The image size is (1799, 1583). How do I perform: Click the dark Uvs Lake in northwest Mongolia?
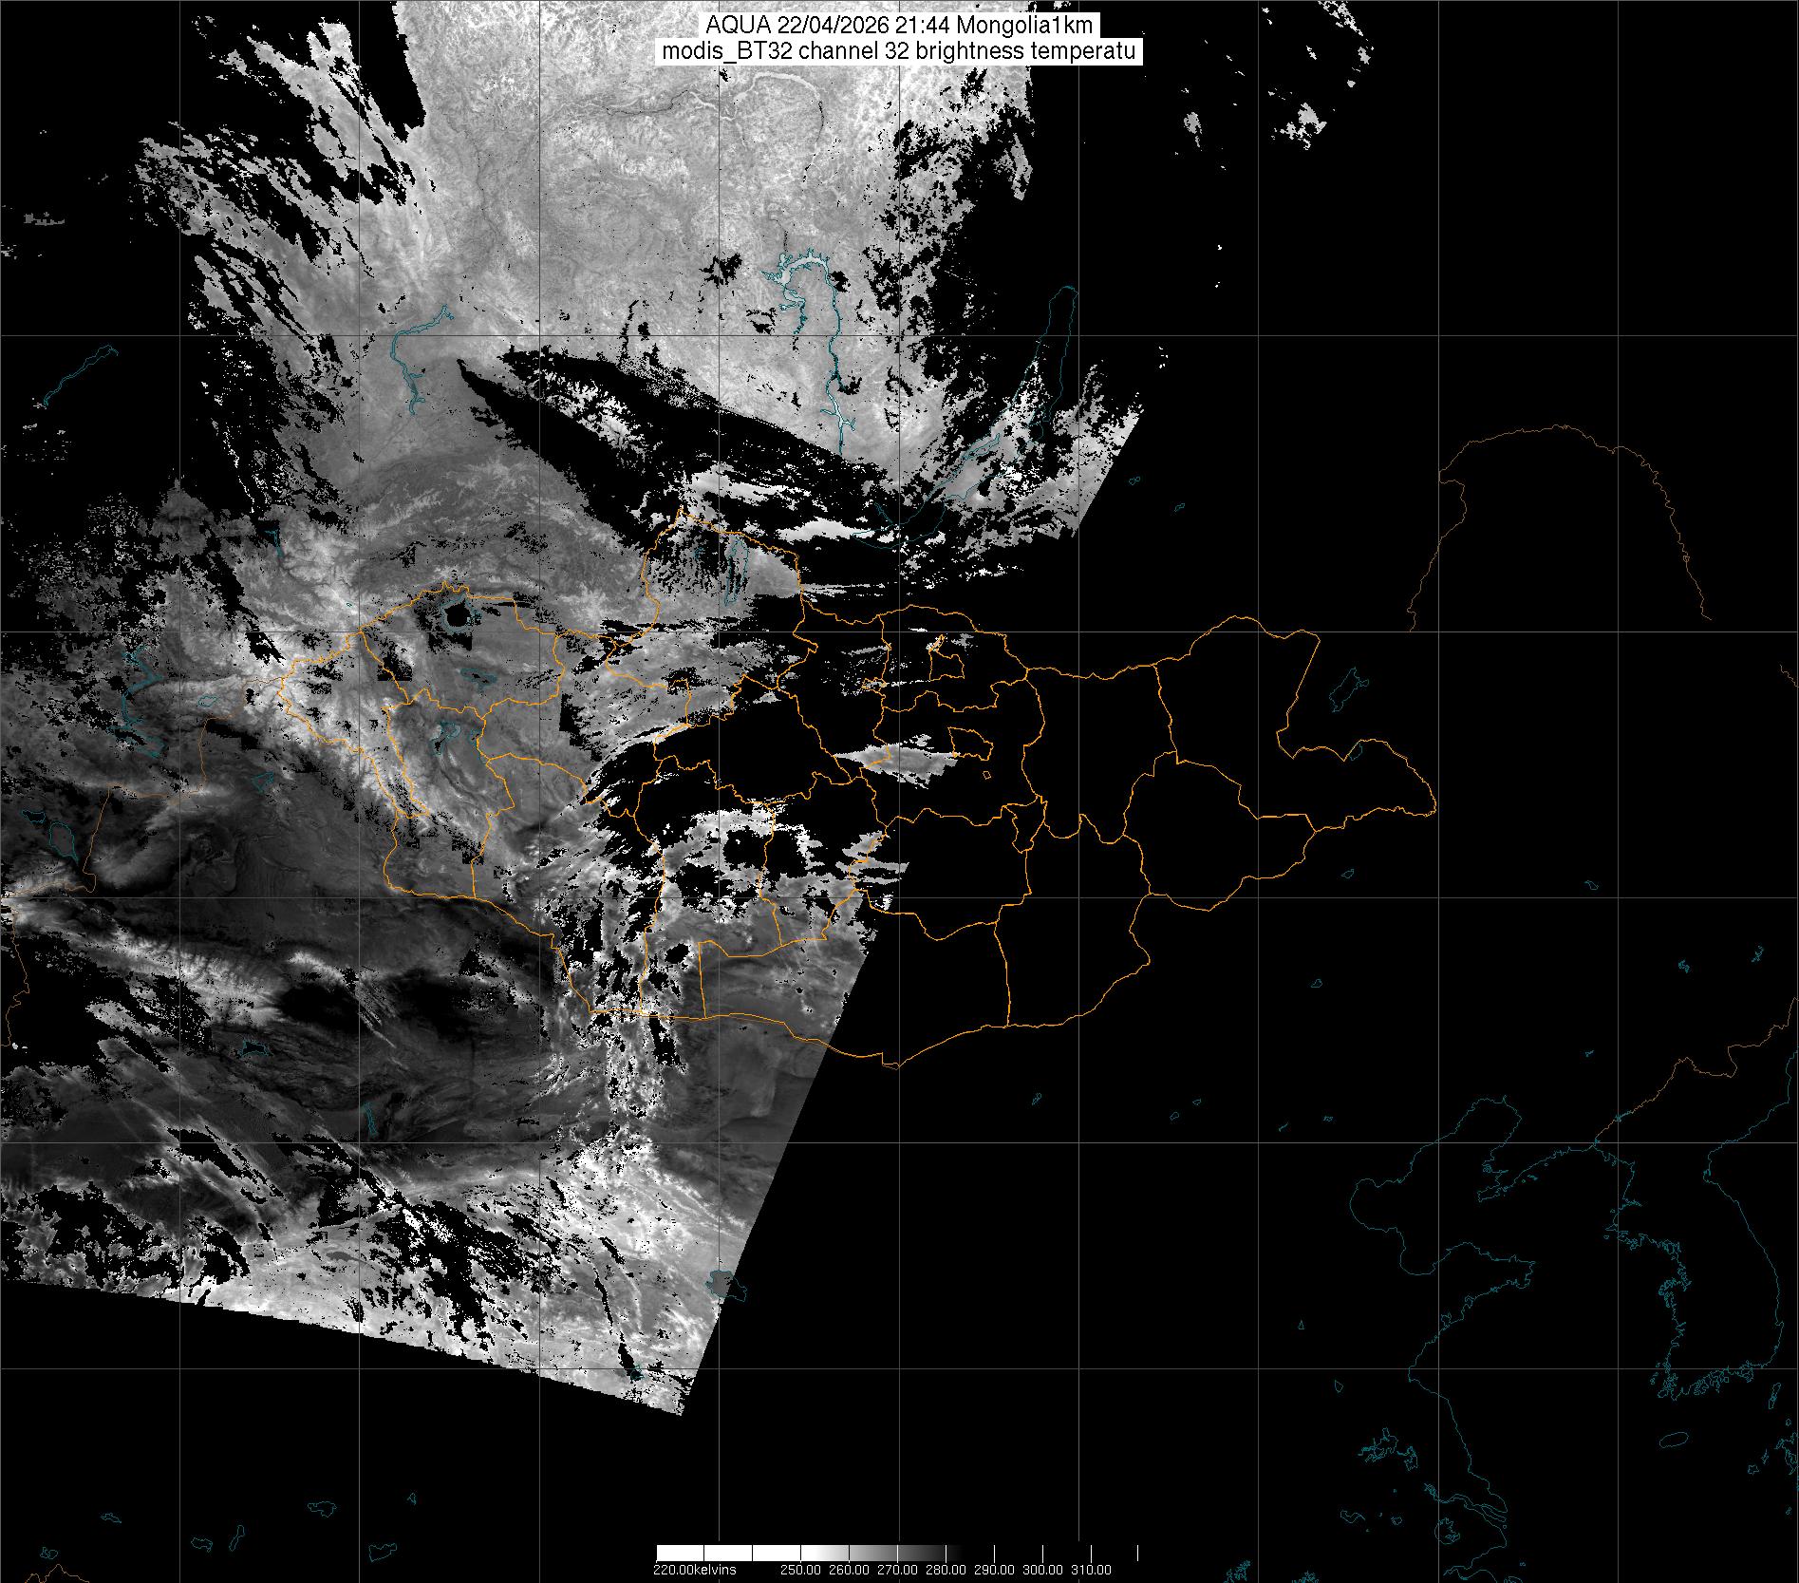(x=457, y=617)
